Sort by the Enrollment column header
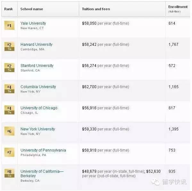This screenshot has width=192, height=191. pyautogui.click(x=178, y=7)
